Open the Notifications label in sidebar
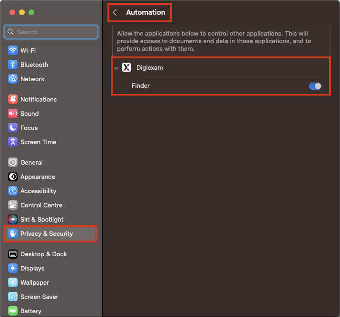 tap(39, 99)
